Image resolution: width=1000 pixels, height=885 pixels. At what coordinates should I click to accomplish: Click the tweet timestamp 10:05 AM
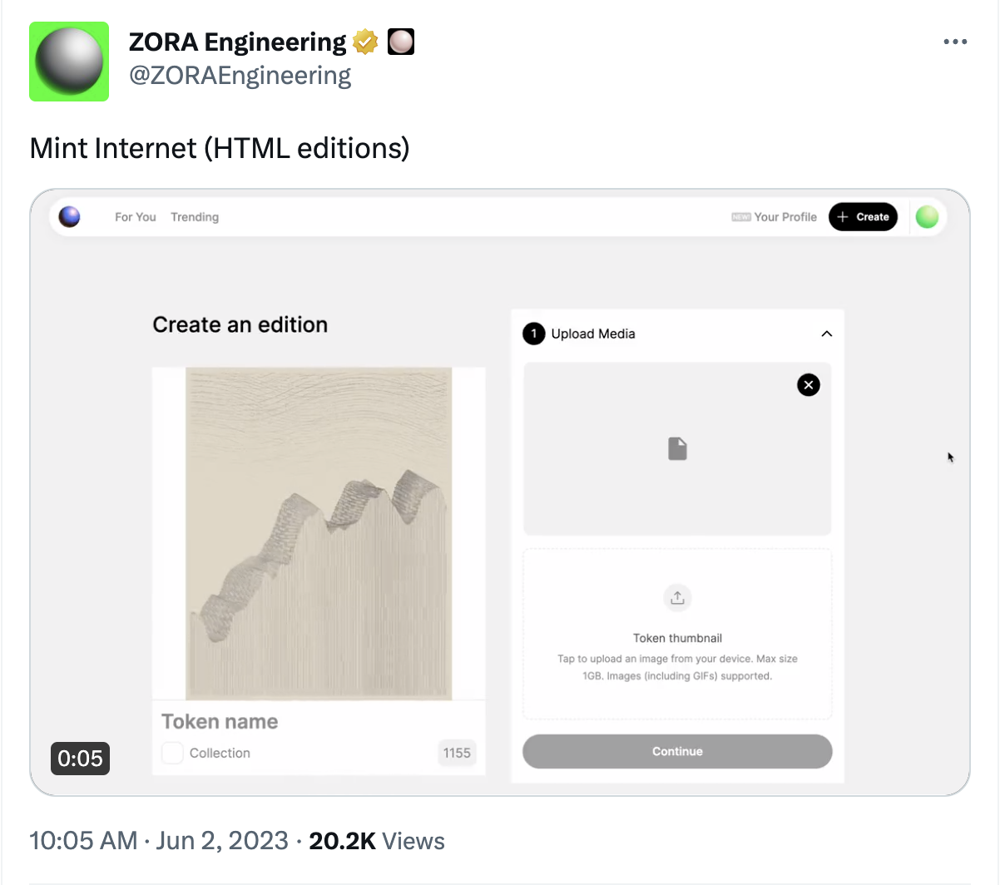pos(83,841)
